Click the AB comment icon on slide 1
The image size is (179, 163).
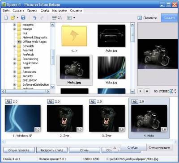pyautogui.click(x=9, y=101)
